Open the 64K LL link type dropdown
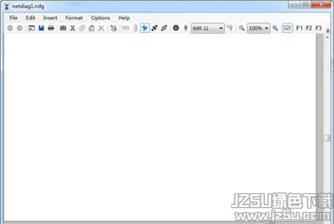This screenshot has width=334, height=224. (208, 28)
